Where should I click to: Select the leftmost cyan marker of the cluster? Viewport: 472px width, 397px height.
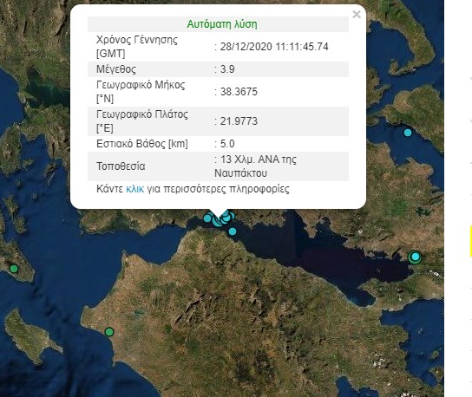207,218
